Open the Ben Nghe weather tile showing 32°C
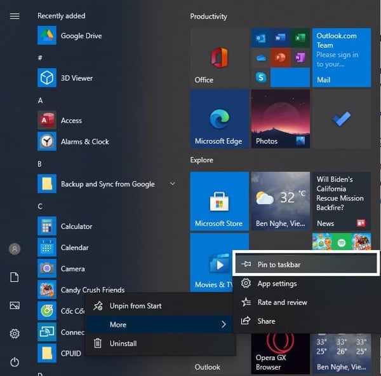Screen dimensions: 381x376 pos(281,201)
